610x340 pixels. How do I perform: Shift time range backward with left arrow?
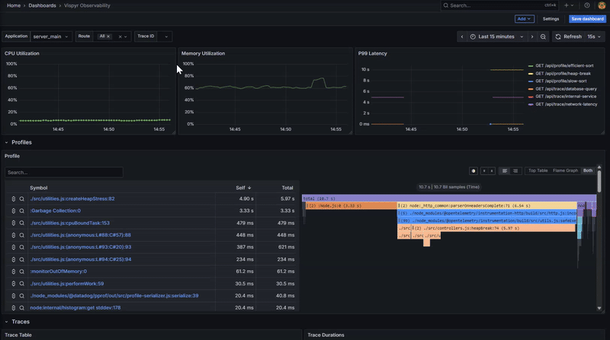[x=462, y=37]
